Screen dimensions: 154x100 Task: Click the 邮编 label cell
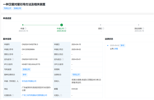[x=62, y=89]
